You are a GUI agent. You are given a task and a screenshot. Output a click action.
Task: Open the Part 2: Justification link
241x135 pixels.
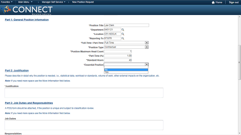(x=17, y=70)
